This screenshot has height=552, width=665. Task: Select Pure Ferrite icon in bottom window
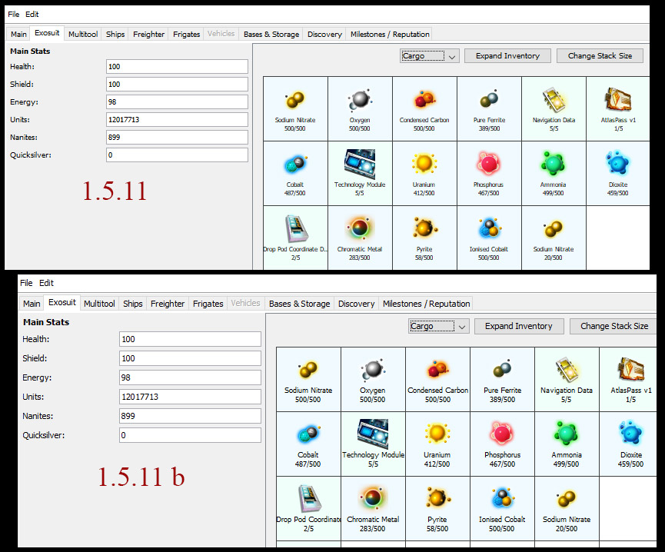coord(503,369)
